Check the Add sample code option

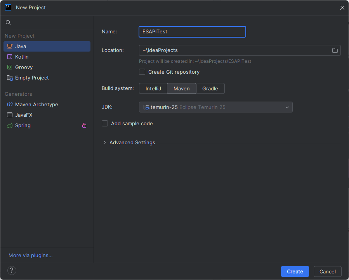pos(105,124)
